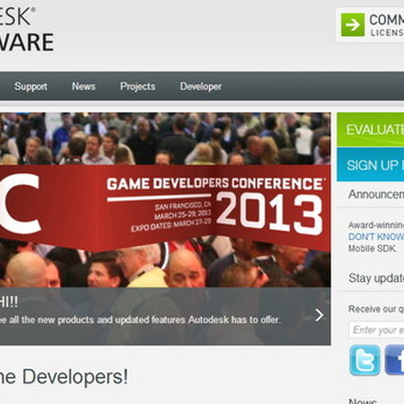The height and width of the screenshot is (404, 404).
Task: Click the Autodesk Gameware logo
Action: coord(27,29)
